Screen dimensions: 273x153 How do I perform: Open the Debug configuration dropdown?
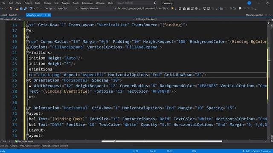tap(49, 8)
